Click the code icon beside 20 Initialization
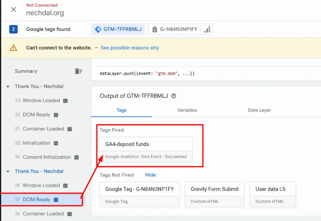Screen dimensions: 321x221 (x=56, y=143)
